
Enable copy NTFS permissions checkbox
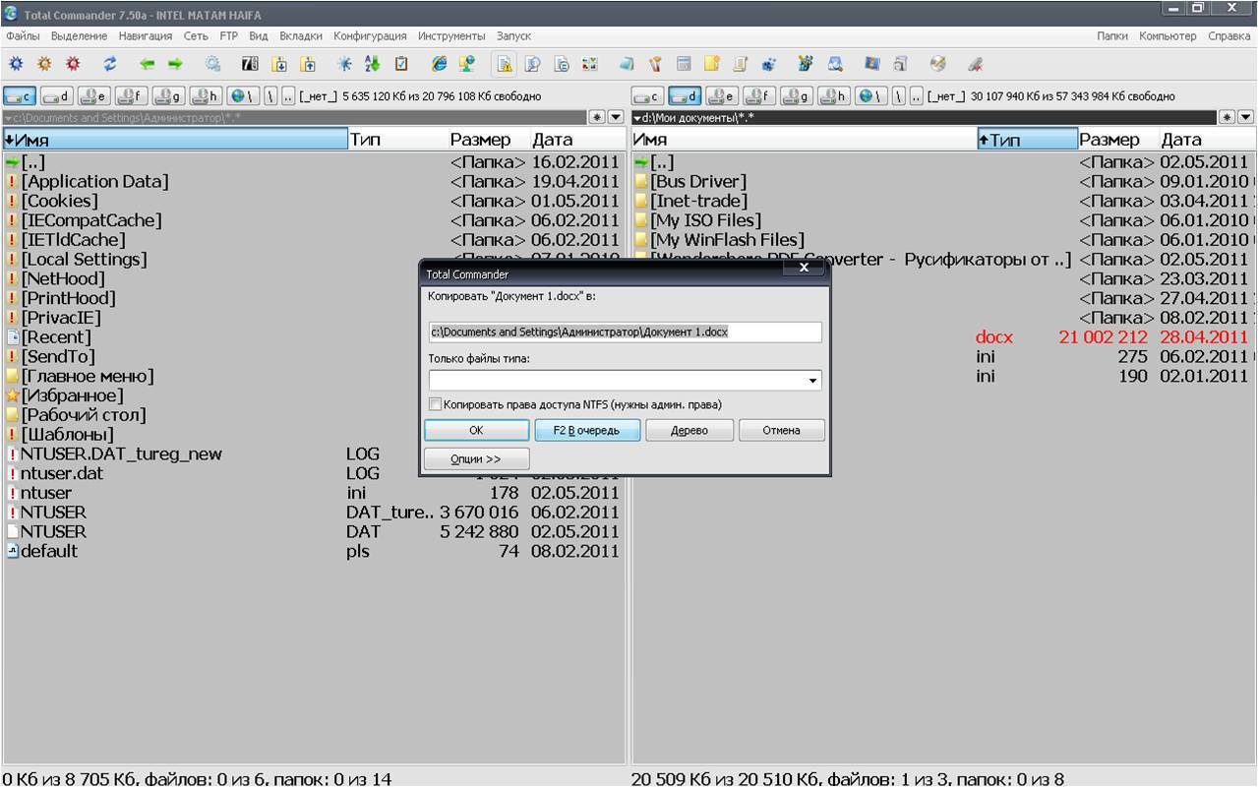point(435,404)
